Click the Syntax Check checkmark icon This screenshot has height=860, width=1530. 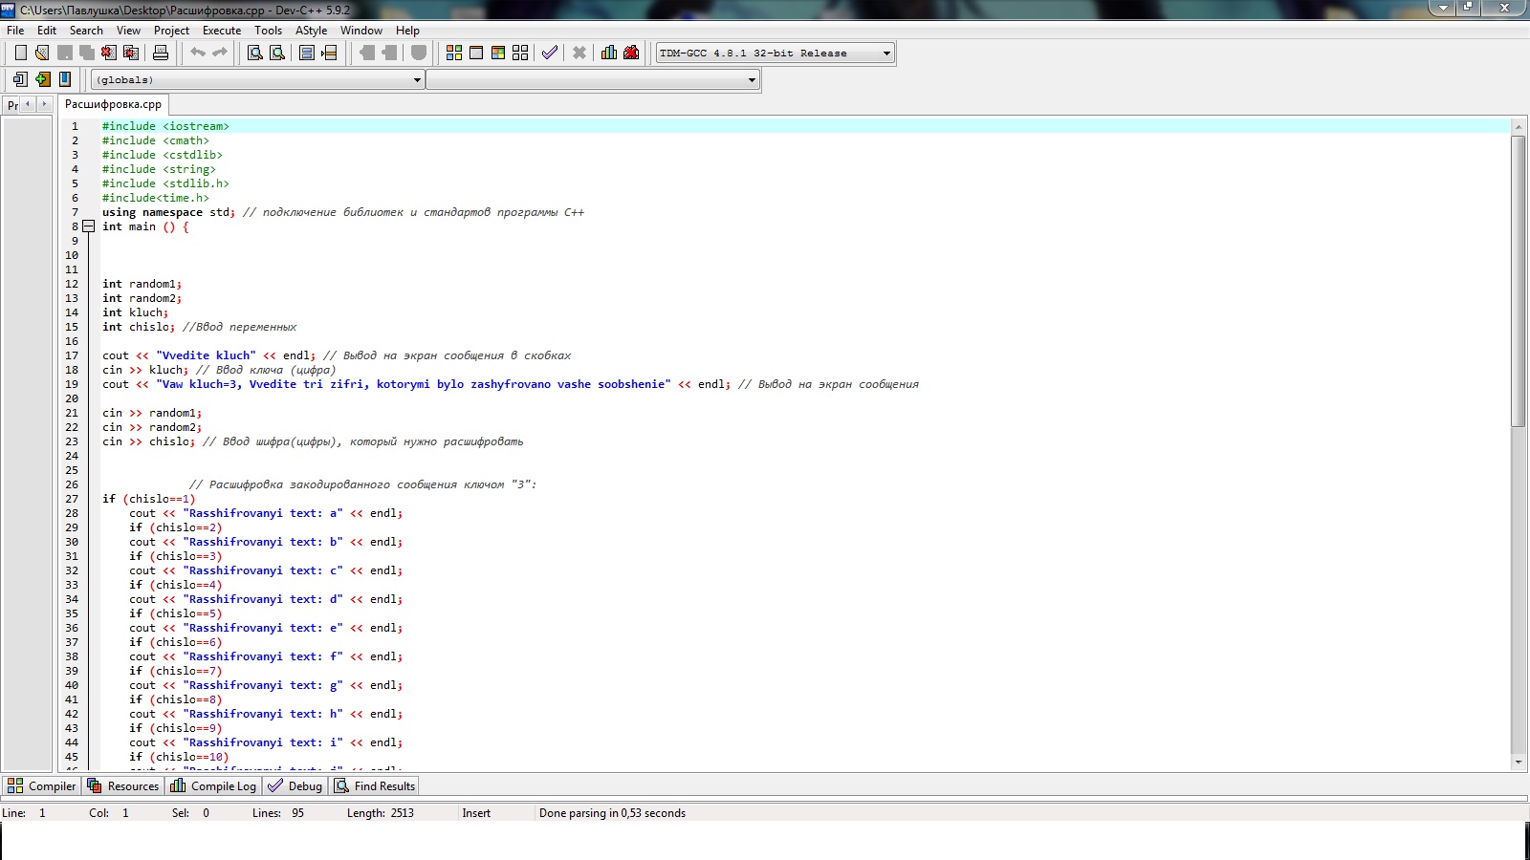click(x=550, y=53)
